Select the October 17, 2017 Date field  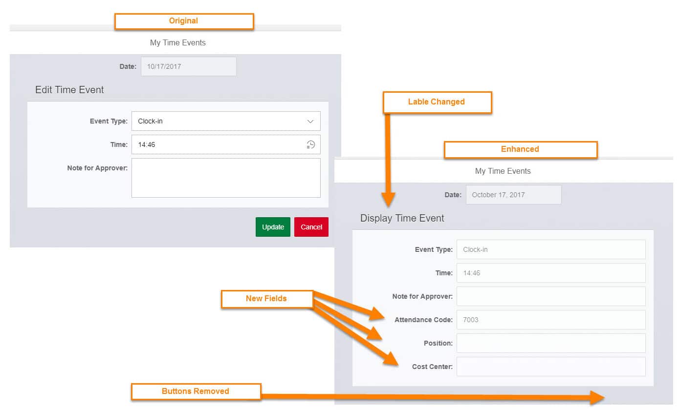[513, 195]
